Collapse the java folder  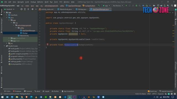pyautogui.click(x=7, y=18)
